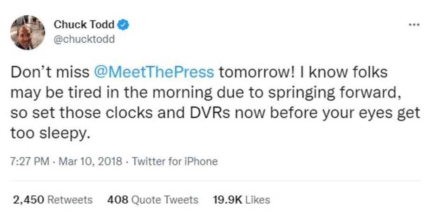Show the 19.9K Likes list
This screenshot has width=432, height=218.
click(241, 200)
